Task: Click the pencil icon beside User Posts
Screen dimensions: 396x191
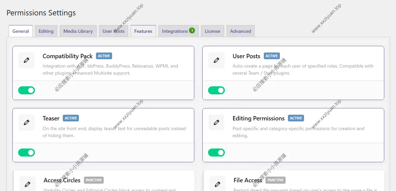Action: pos(216,60)
